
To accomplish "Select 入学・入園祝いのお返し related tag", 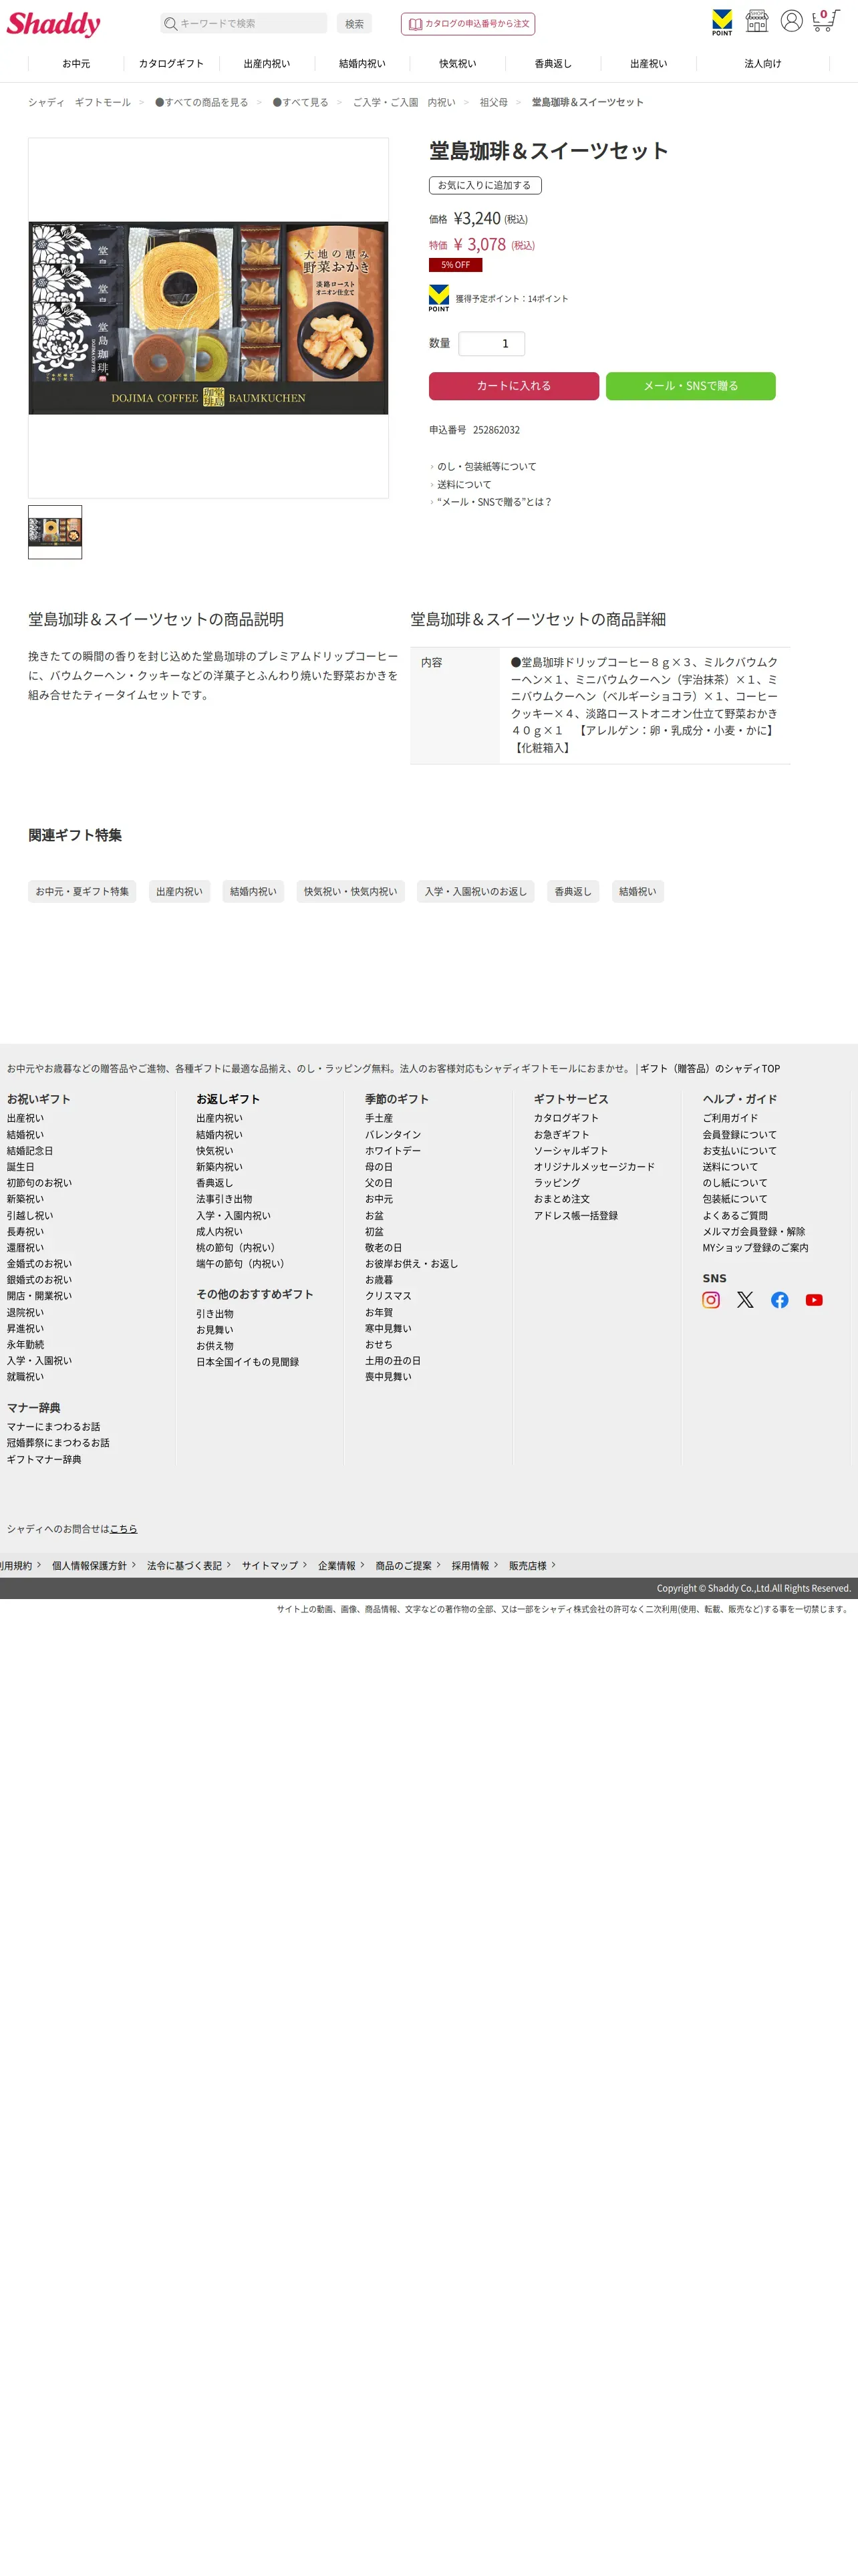I will (x=475, y=892).
